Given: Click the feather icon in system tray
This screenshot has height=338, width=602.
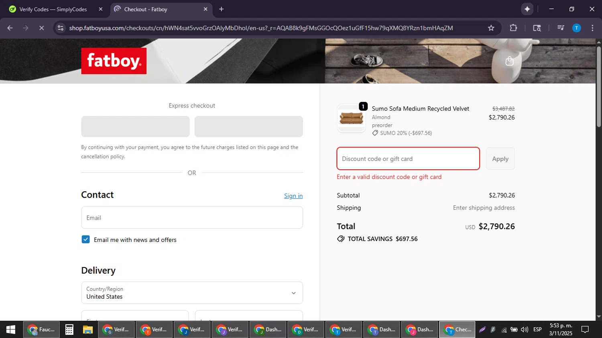Looking at the screenshot, I should pyautogui.click(x=482, y=330).
